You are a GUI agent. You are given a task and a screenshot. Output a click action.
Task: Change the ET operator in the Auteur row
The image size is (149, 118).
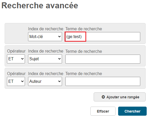coord(16,81)
